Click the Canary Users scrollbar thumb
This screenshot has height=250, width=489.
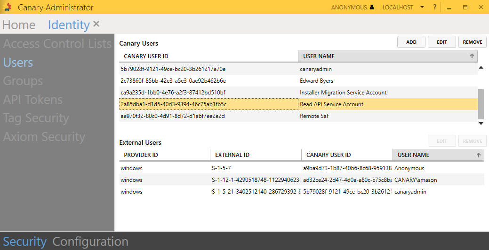(481, 104)
